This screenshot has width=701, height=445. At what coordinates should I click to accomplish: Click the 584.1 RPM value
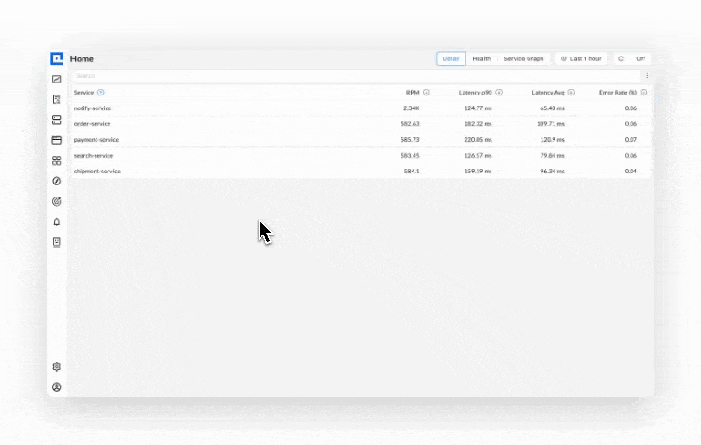(412, 171)
